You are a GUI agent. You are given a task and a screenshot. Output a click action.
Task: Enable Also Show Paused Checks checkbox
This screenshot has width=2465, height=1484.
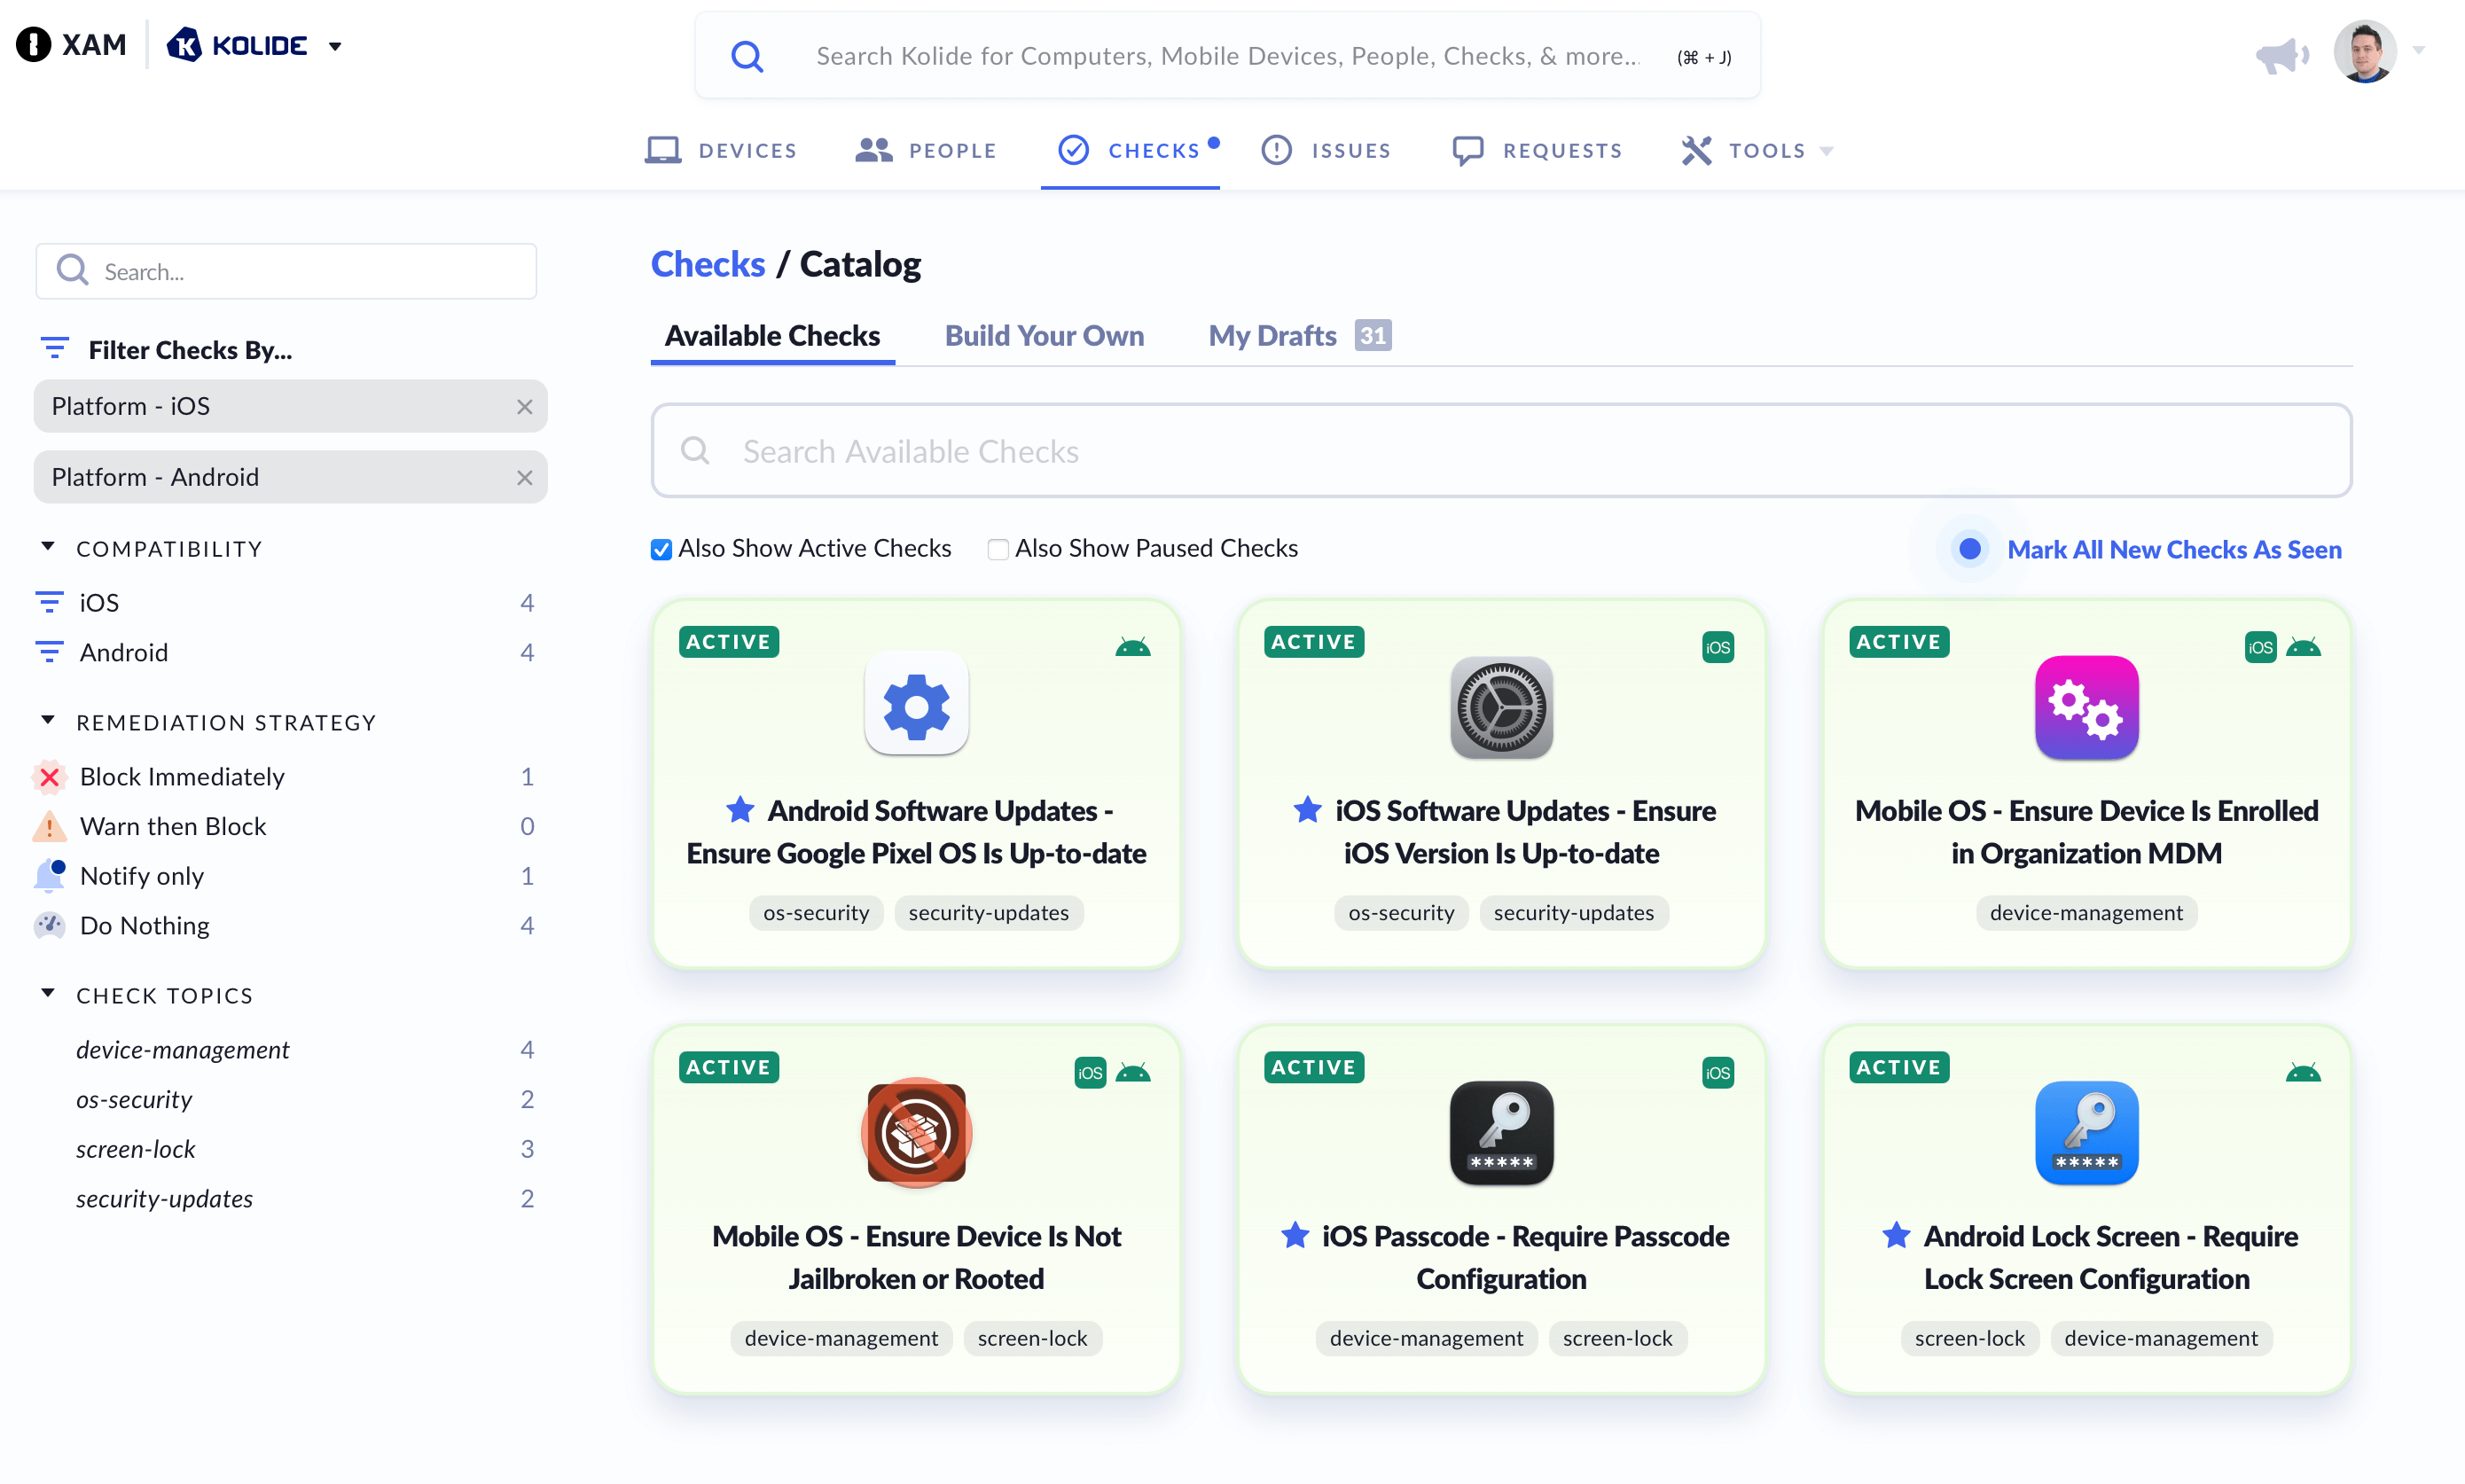(998, 550)
